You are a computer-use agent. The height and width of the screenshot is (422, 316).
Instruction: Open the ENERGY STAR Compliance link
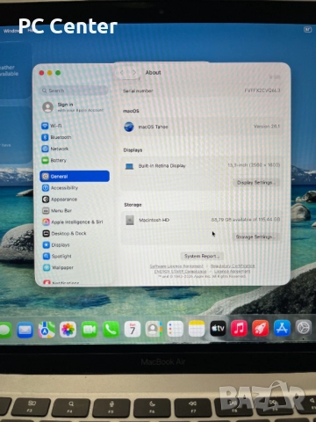(x=180, y=272)
